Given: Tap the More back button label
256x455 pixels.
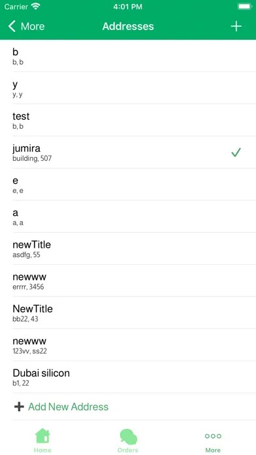Looking at the screenshot, I should (33, 26).
